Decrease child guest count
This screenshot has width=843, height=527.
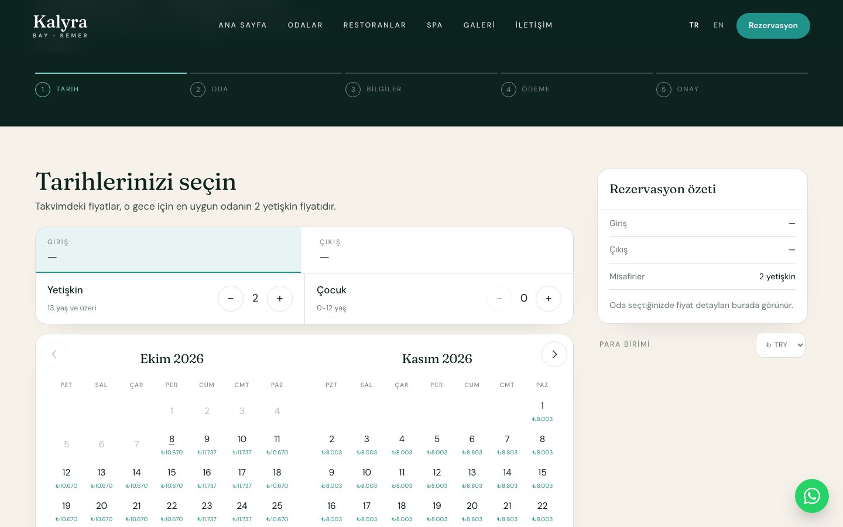tap(499, 299)
